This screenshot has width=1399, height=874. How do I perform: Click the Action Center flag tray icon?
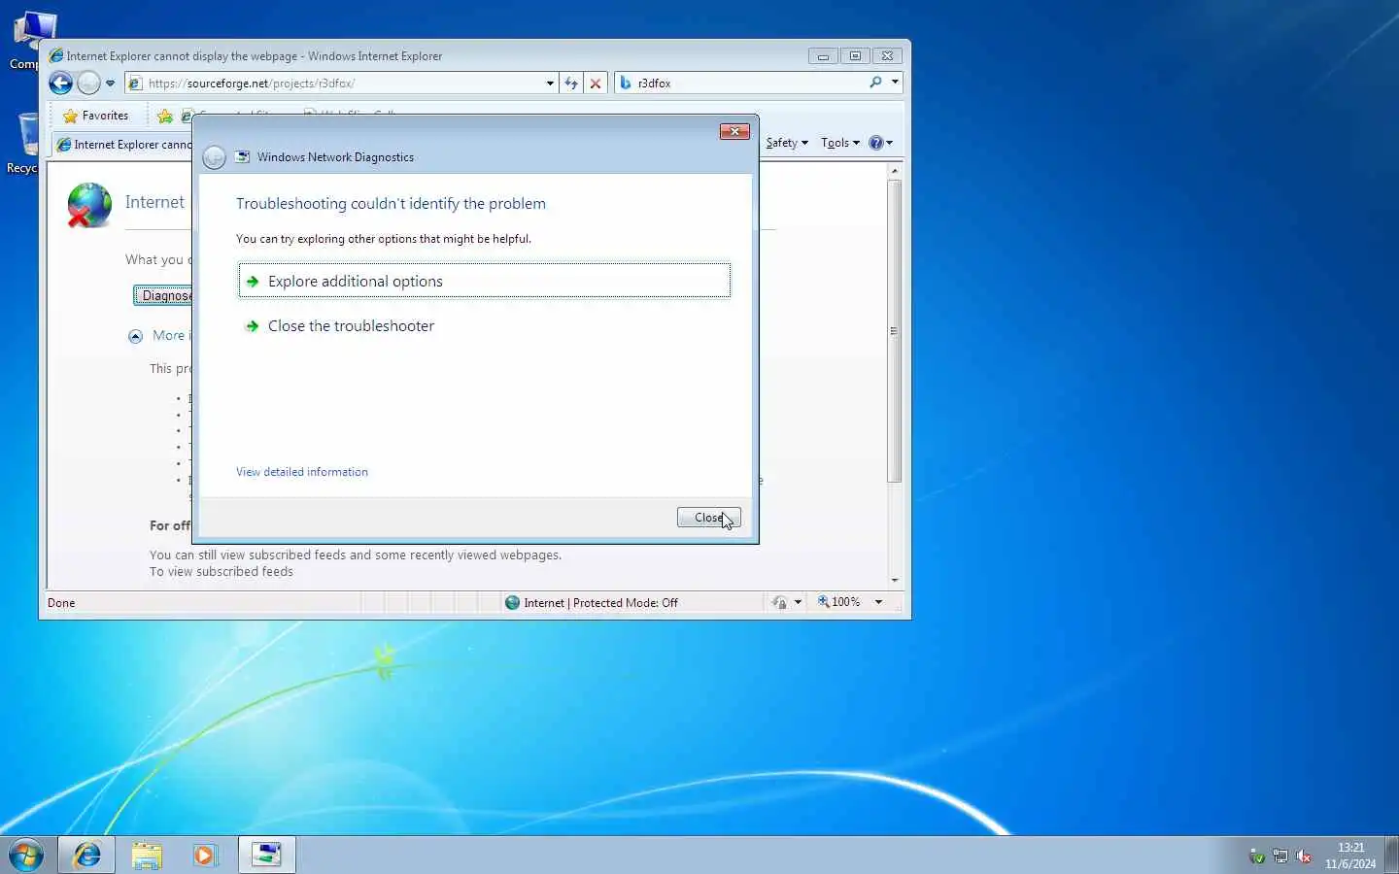coord(1256,856)
